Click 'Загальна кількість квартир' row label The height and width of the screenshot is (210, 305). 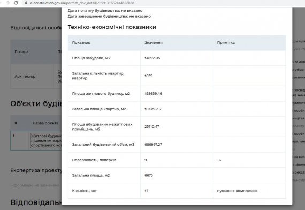click(x=98, y=76)
